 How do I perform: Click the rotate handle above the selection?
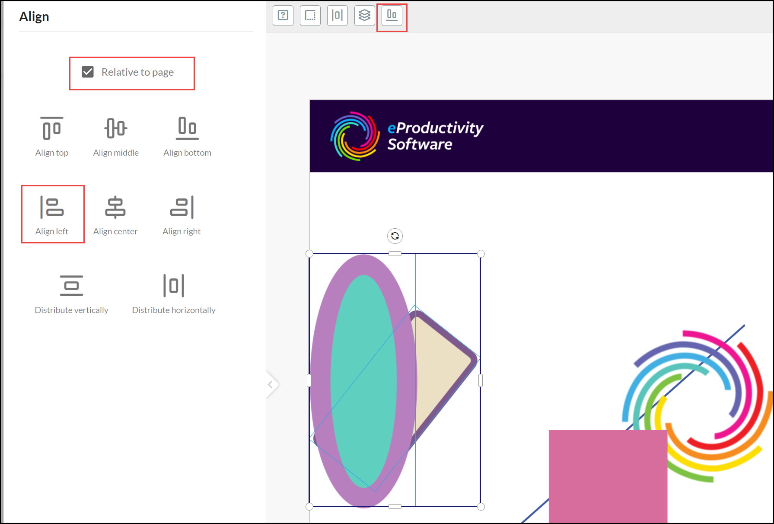coord(395,236)
